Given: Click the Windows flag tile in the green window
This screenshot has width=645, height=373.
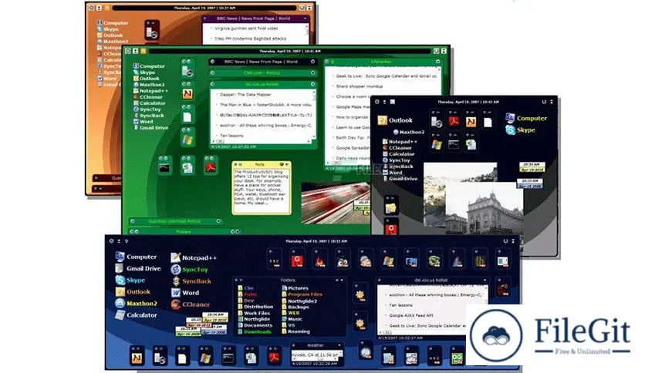Looking at the screenshot, I should coord(187,138).
